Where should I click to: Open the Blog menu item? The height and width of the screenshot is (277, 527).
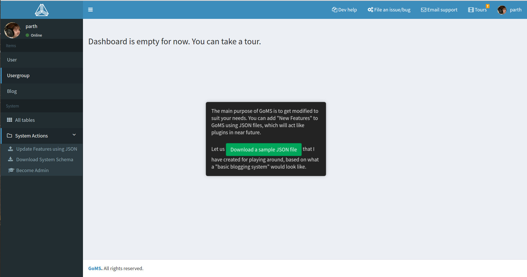coord(42,91)
